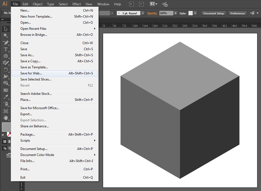This screenshot has width=261, height=191.
Task: Open the graphic Style dropdown
Action: point(195,13)
